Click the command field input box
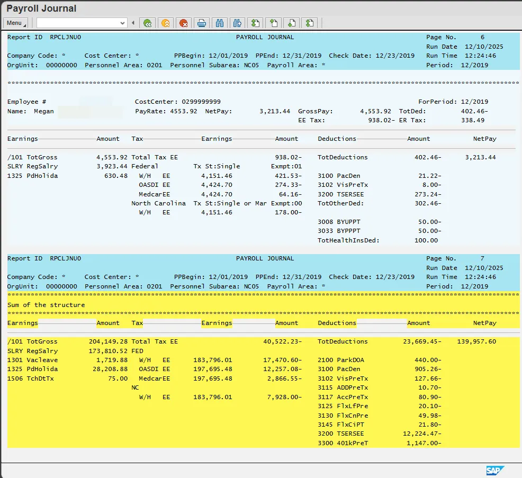The image size is (522, 478). pos(78,23)
